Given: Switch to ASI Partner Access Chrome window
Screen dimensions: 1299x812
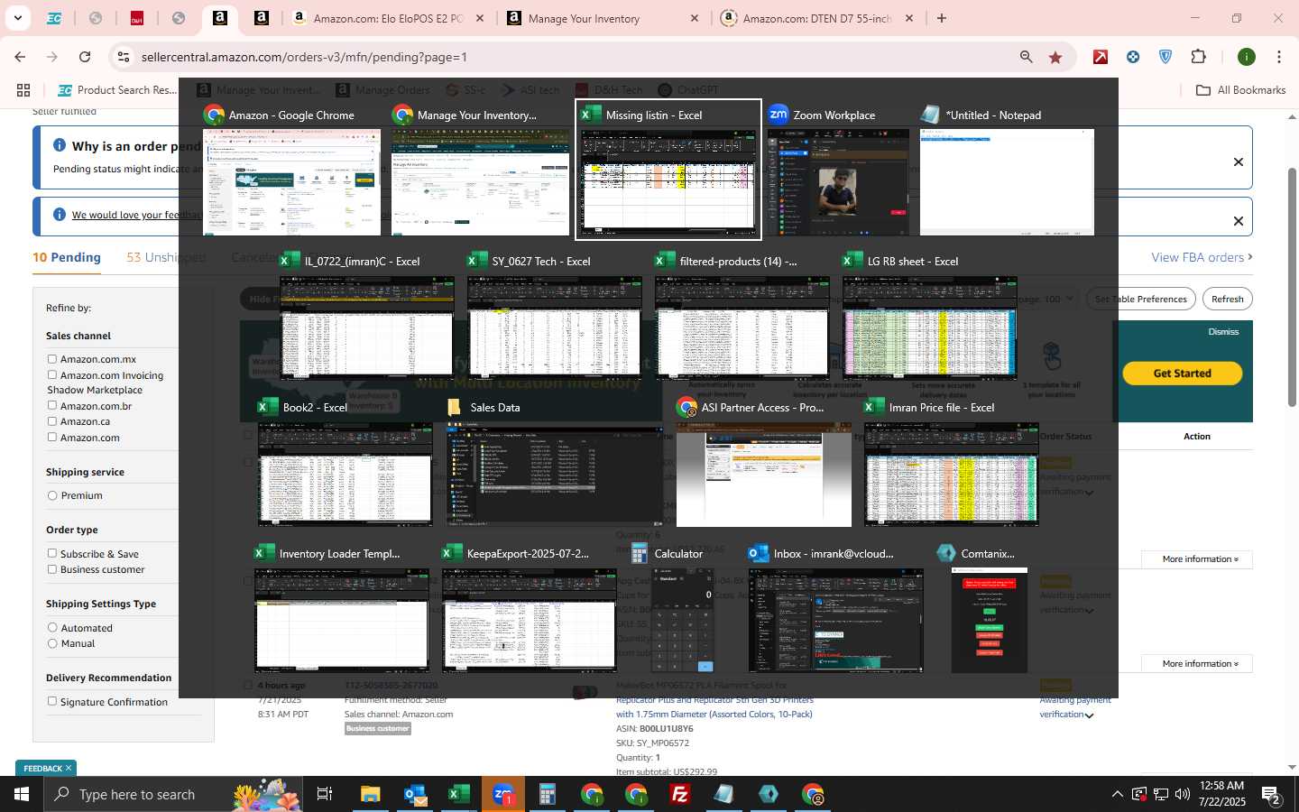Looking at the screenshot, I should click(763, 462).
